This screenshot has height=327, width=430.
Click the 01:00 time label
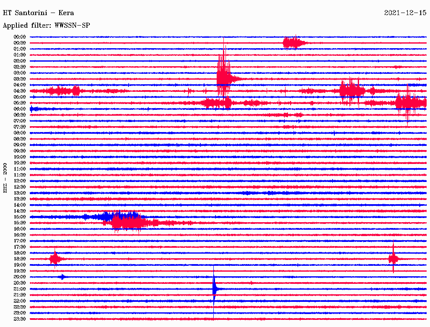click(x=20, y=49)
